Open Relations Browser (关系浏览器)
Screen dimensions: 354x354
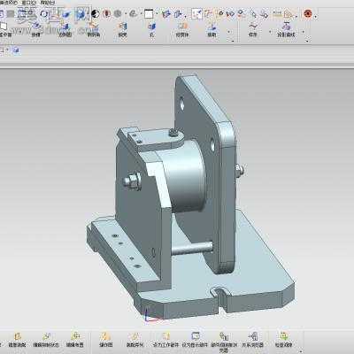[252, 340]
